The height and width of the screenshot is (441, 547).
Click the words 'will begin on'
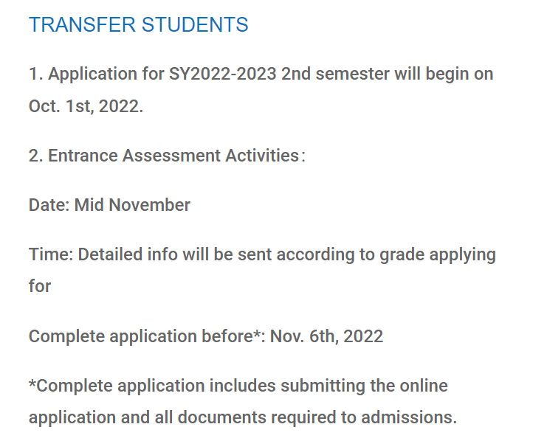444,74
